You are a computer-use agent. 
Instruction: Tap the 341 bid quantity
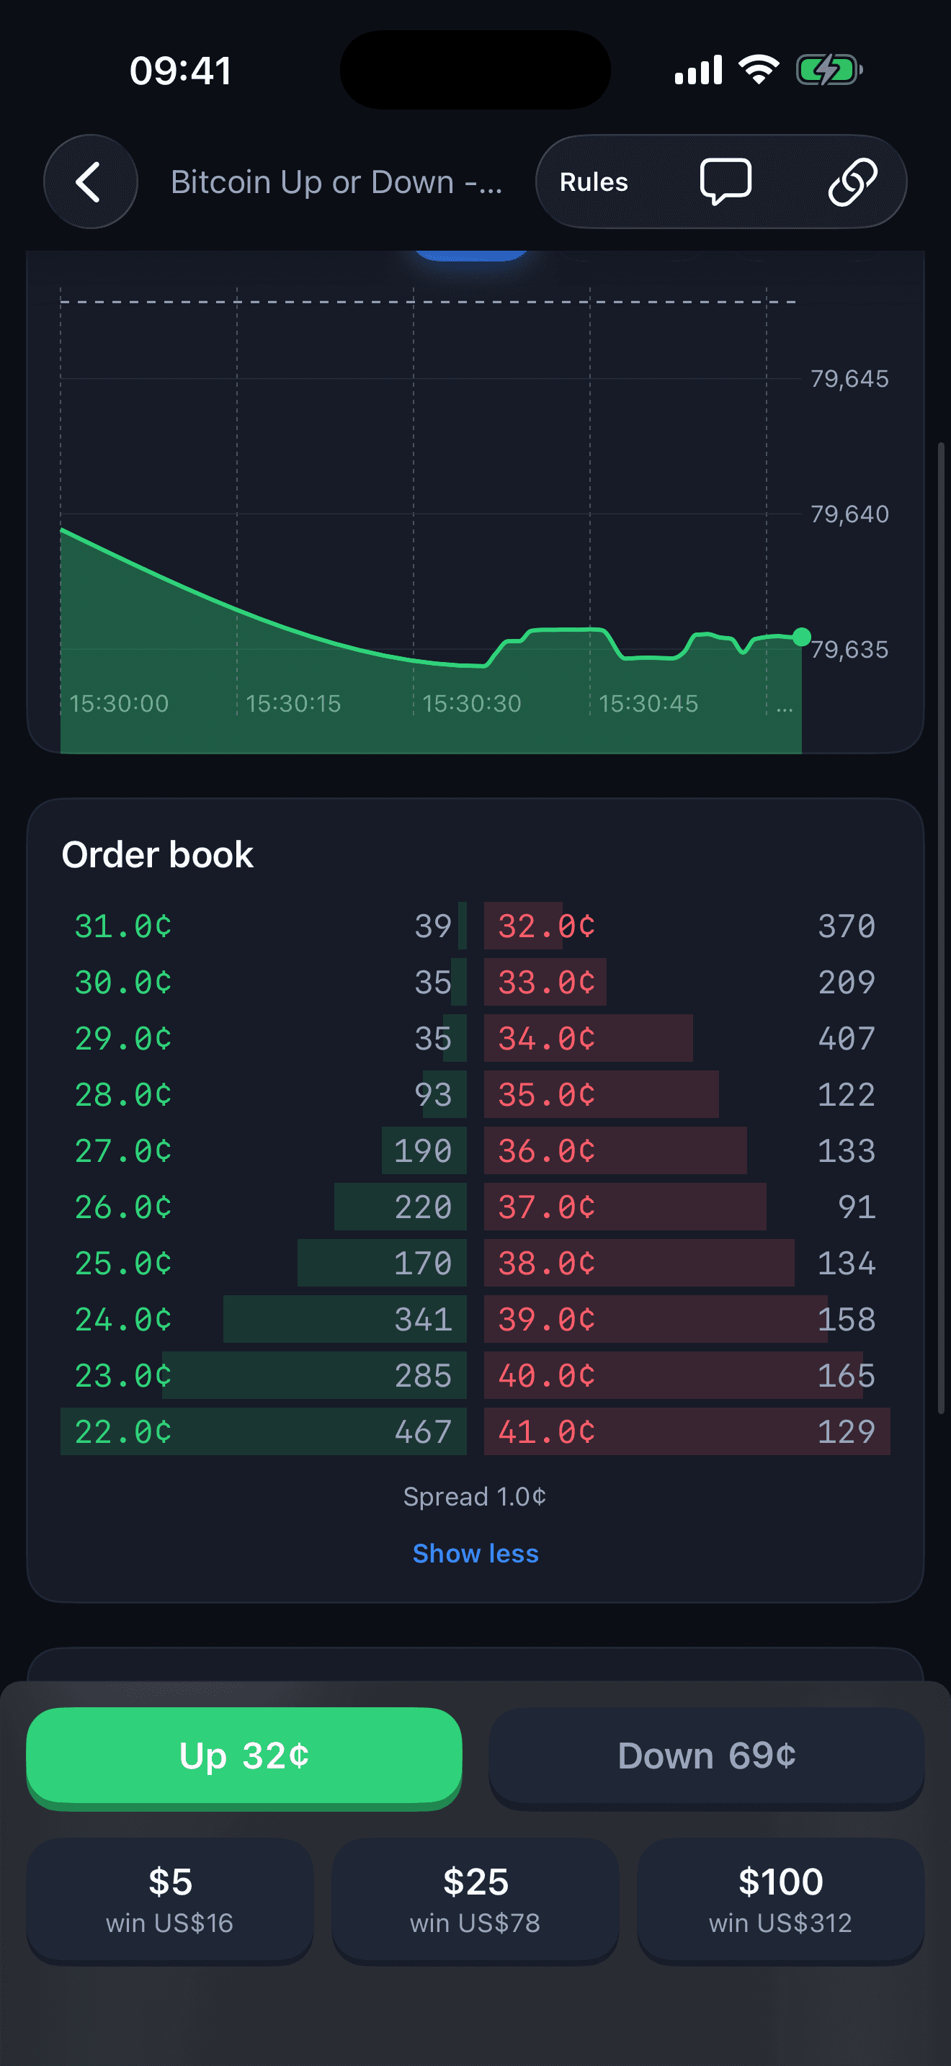424,1319
